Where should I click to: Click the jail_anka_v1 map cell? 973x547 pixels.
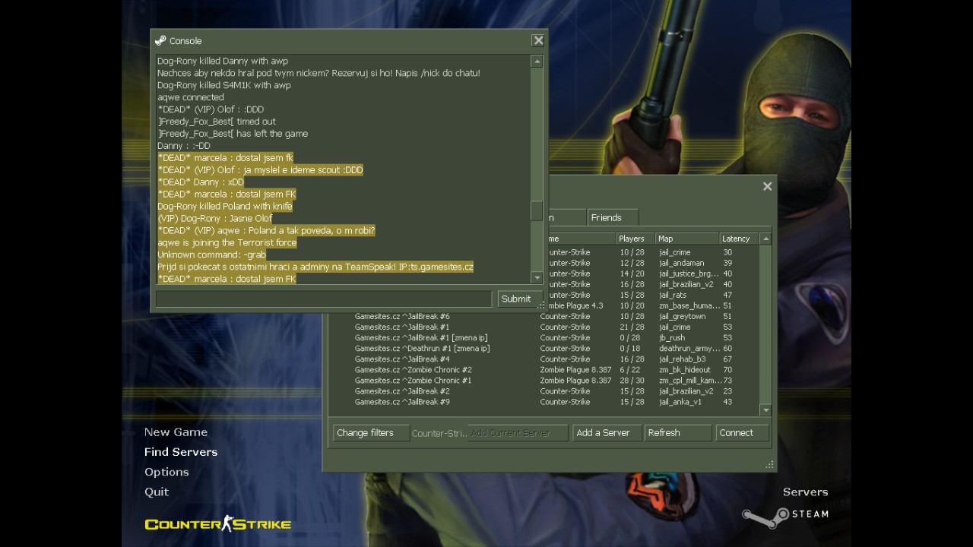pyautogui.click(x=680, y=401)
